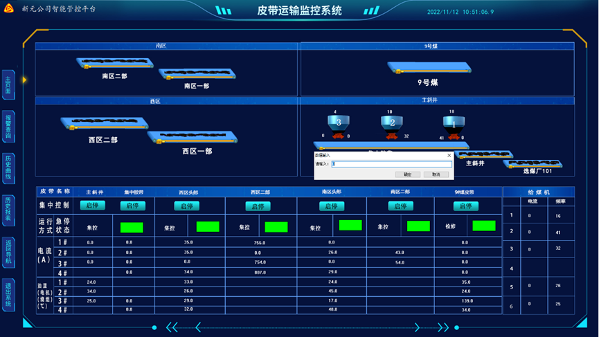The width and height of the screenshot is (599, 337).
Task: Click the 45.0 temperature value under 南区头部
Action: (x=332, y=291)
